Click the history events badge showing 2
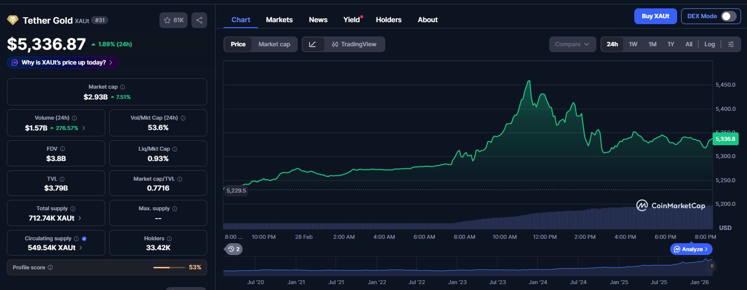Image resolution: width=747 pixels, height=290 pixels. (x=234, y=249)
